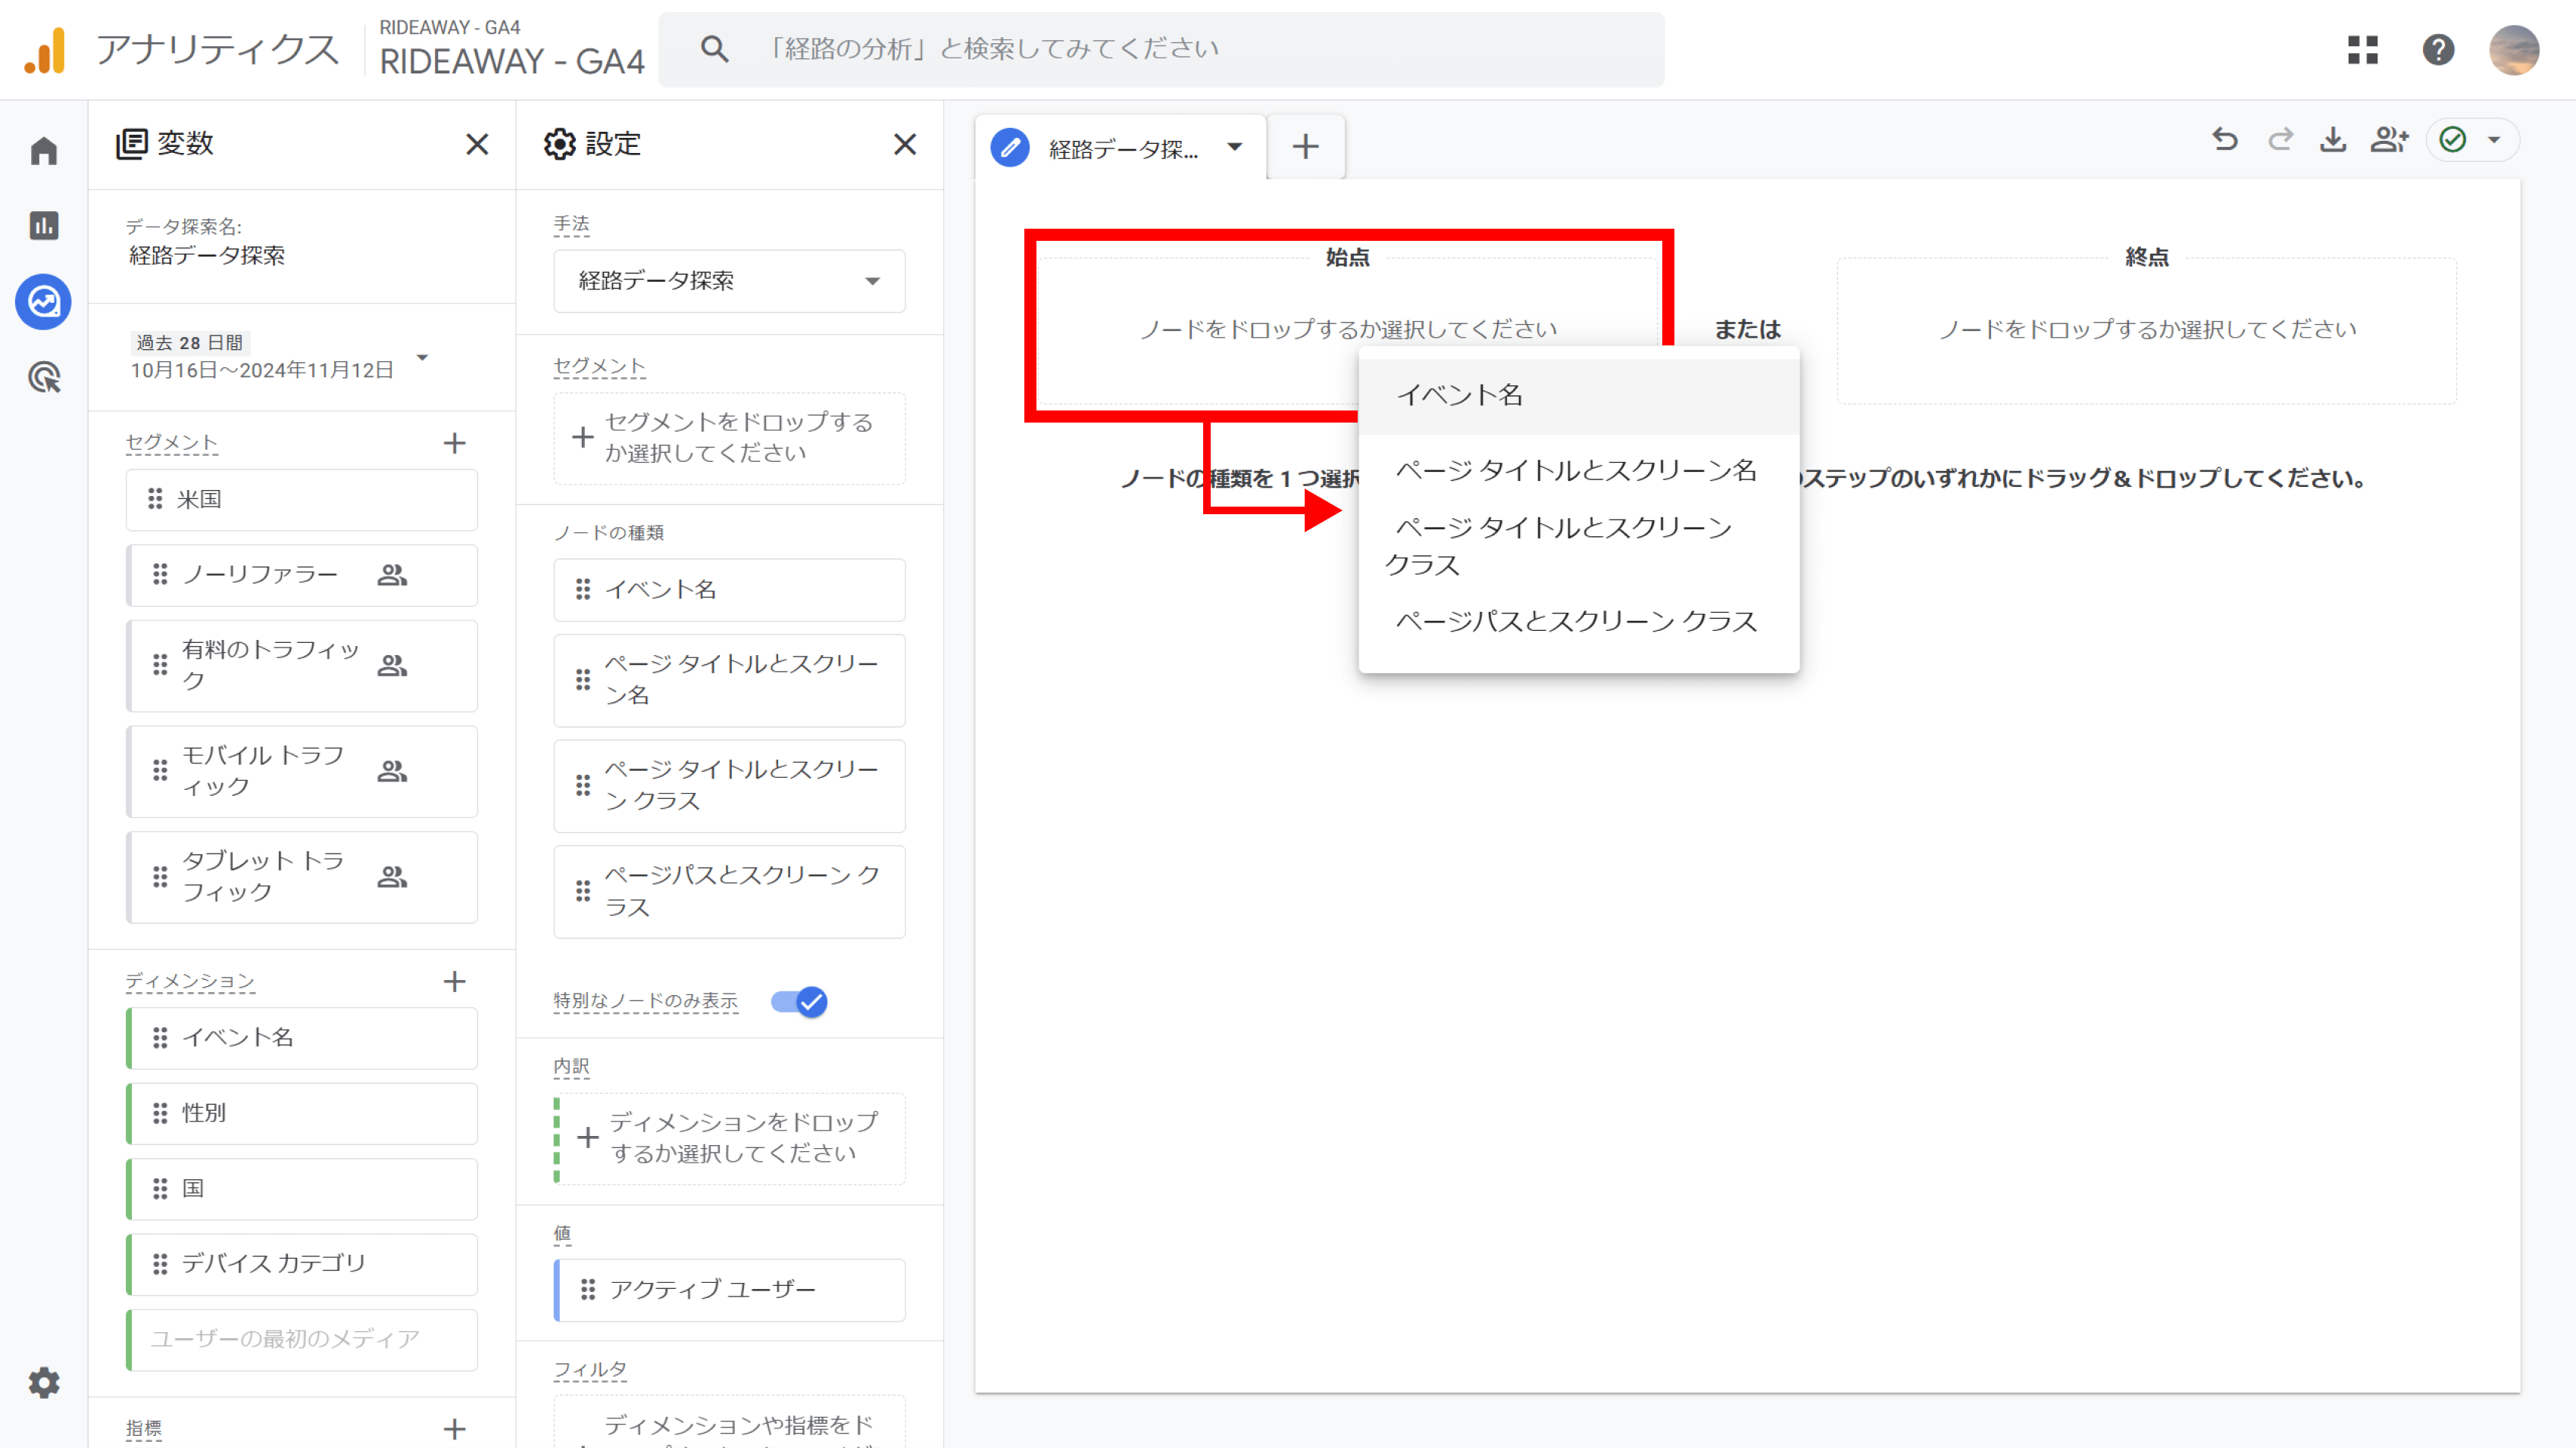Click the データ探索名 経路データ探索 field
The image size is (2576, 1448).
pyautogui.click(x=207, y=256)
